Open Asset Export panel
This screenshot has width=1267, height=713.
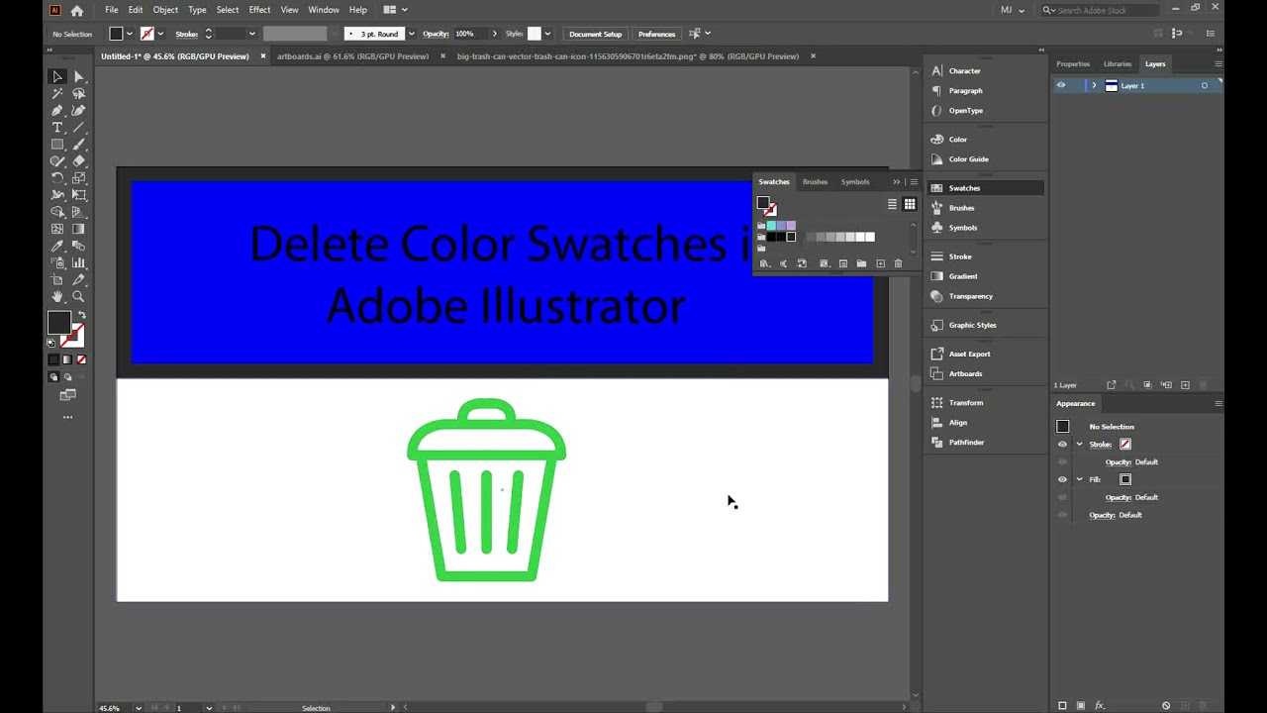[x=969, y=354]
